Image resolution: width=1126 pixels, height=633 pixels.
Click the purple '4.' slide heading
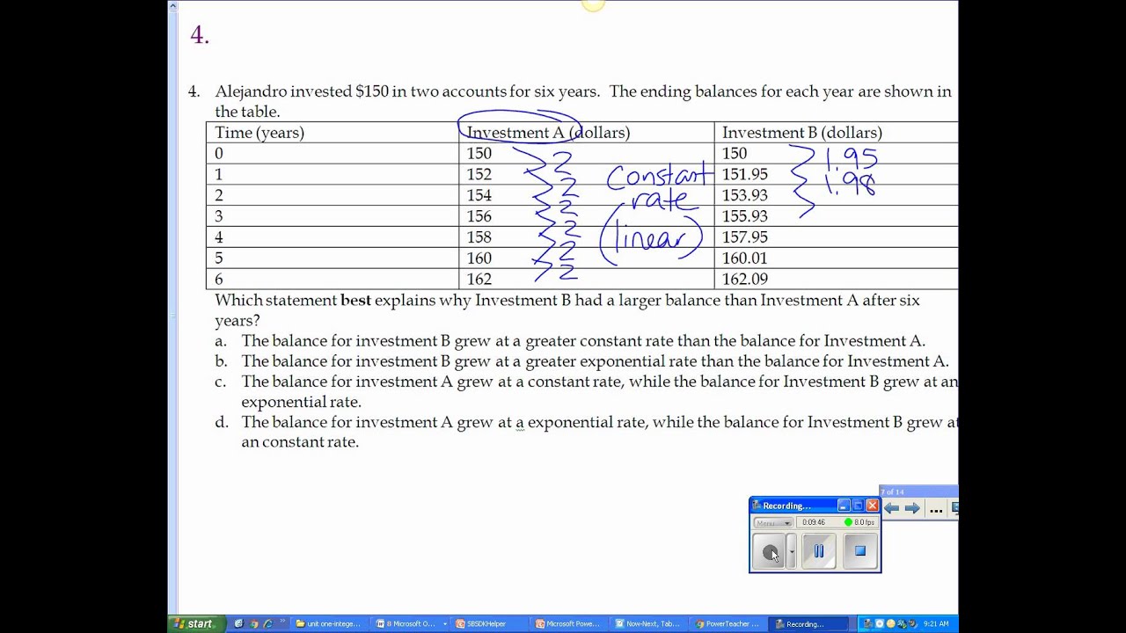(x=200, y=35)
